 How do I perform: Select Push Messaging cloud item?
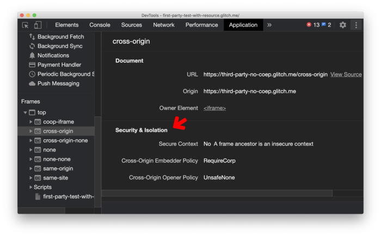(58, 84)
